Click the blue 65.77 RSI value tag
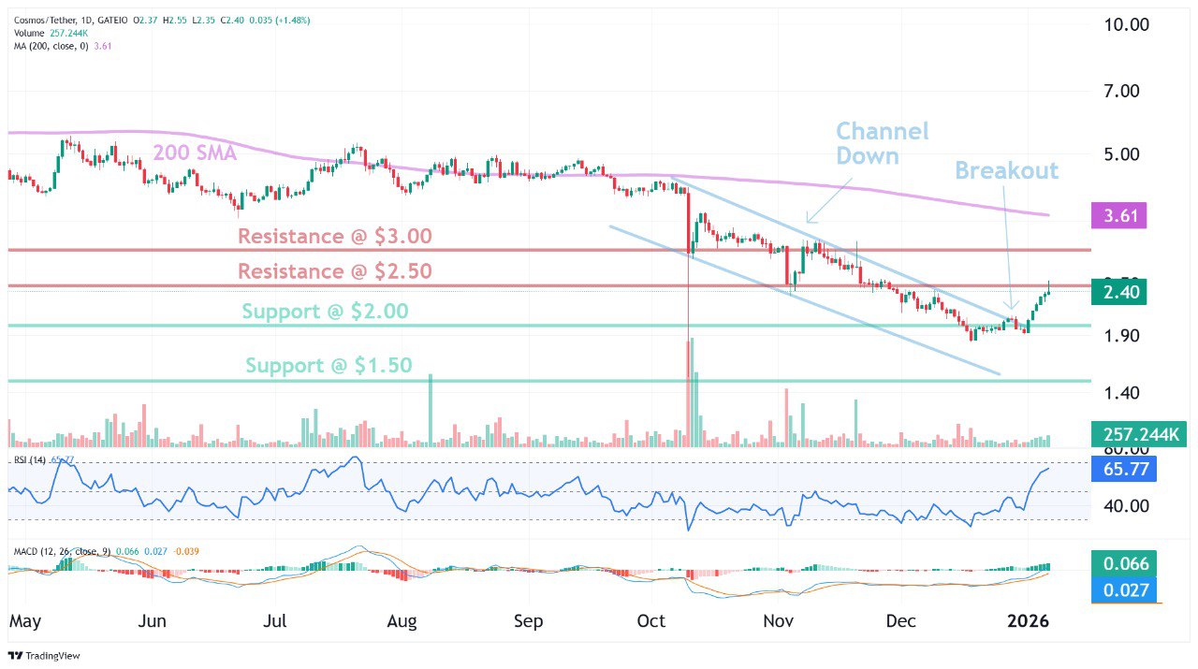This screenshot has height=669, width=1198. pyautogui.click(x=1123, y=470)
